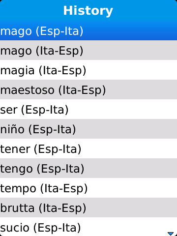Open niño (Esp-Ita) from the list
The image size is (177, 236).
(88, 129)
